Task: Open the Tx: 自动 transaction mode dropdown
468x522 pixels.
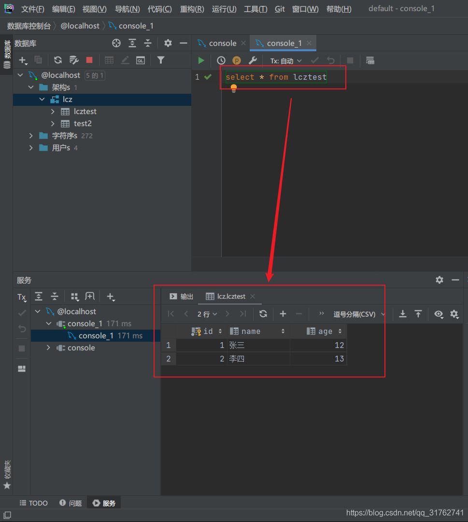Action: click(286, 60)
